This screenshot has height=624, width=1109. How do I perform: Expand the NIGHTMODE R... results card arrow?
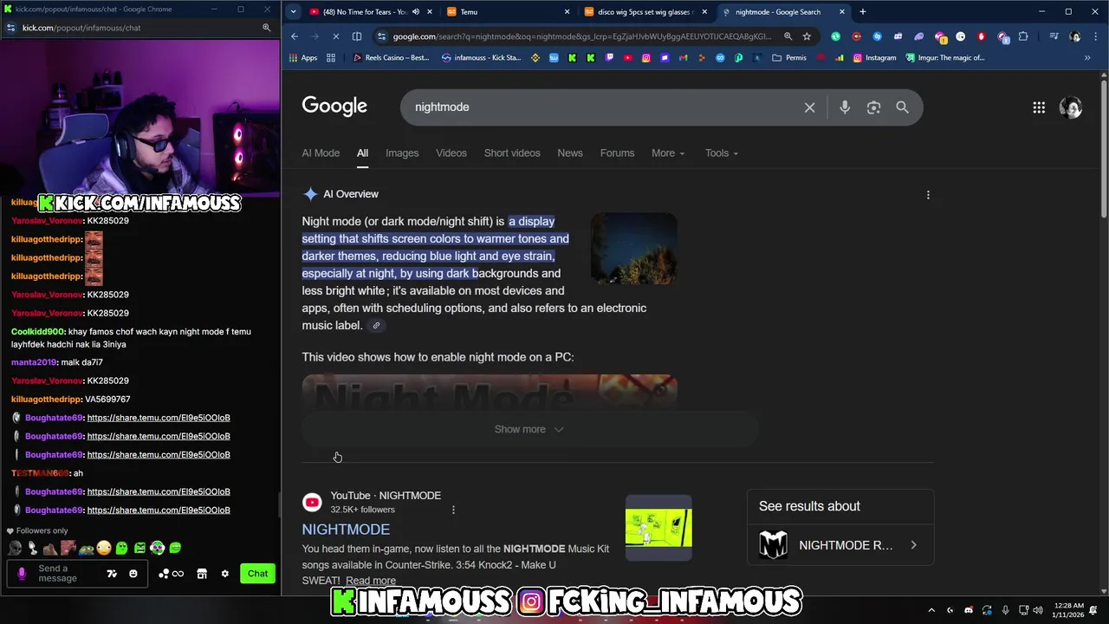913,545
